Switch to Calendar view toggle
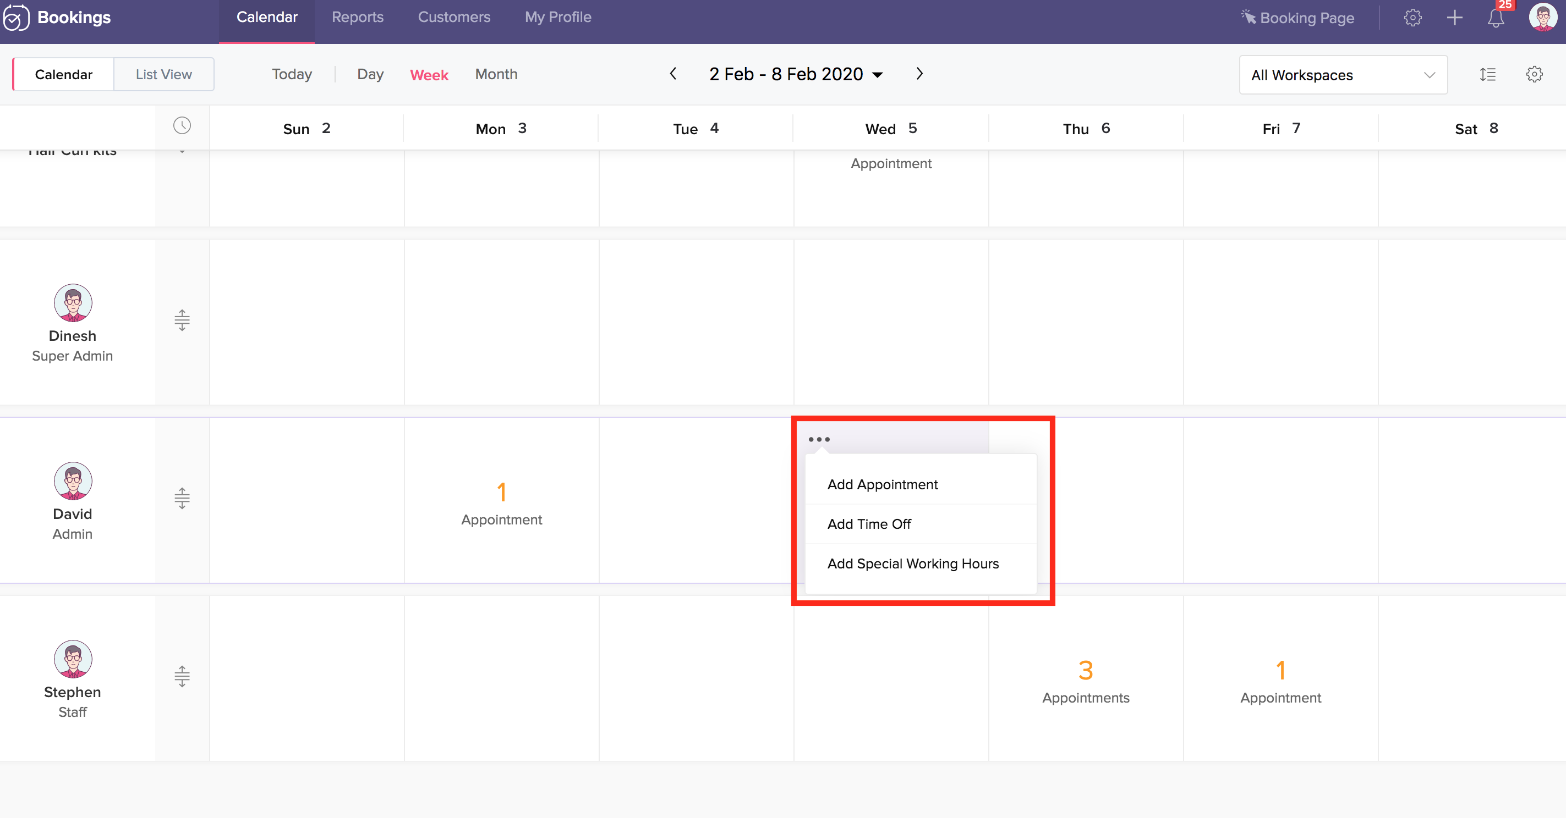This screenshot has width=1566, height=818. coord(63,75)
